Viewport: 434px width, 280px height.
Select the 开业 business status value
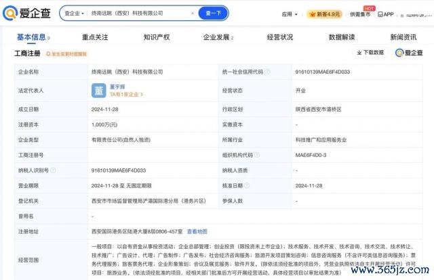(x=300, y=91)
